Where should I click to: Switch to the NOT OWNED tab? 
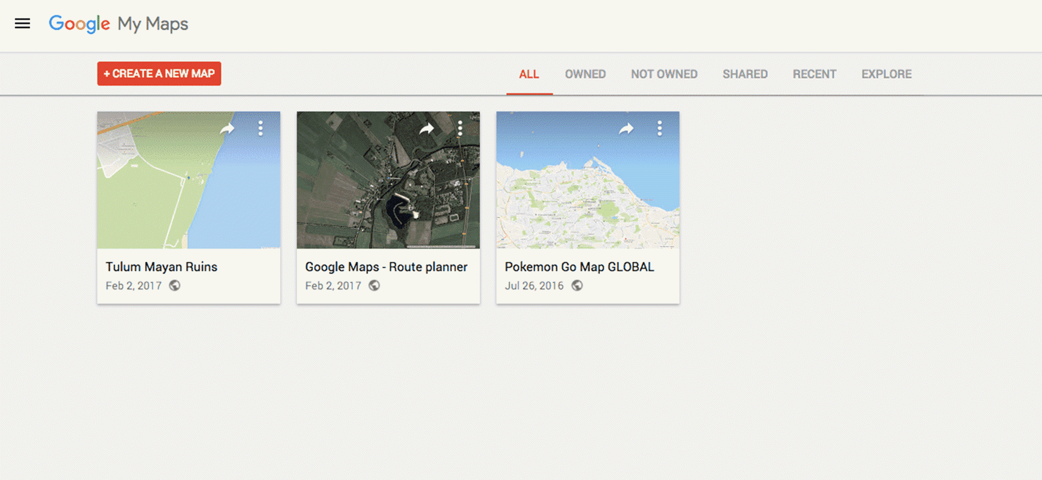pyautogui.click(x=664, y=74)
